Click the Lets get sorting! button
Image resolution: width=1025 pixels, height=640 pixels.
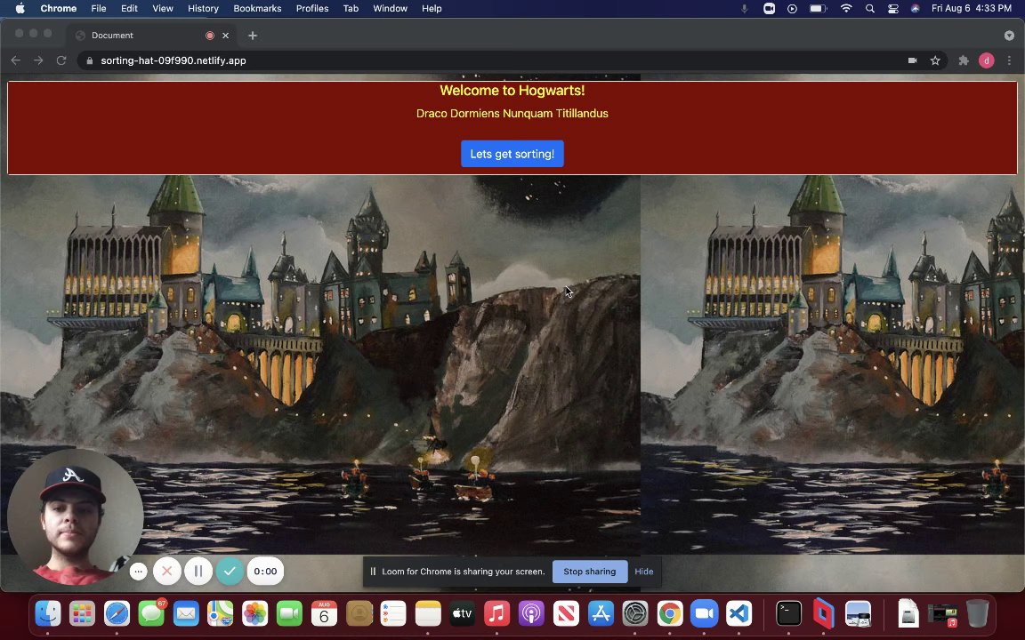pyautogui.click(x=512, y=154)
